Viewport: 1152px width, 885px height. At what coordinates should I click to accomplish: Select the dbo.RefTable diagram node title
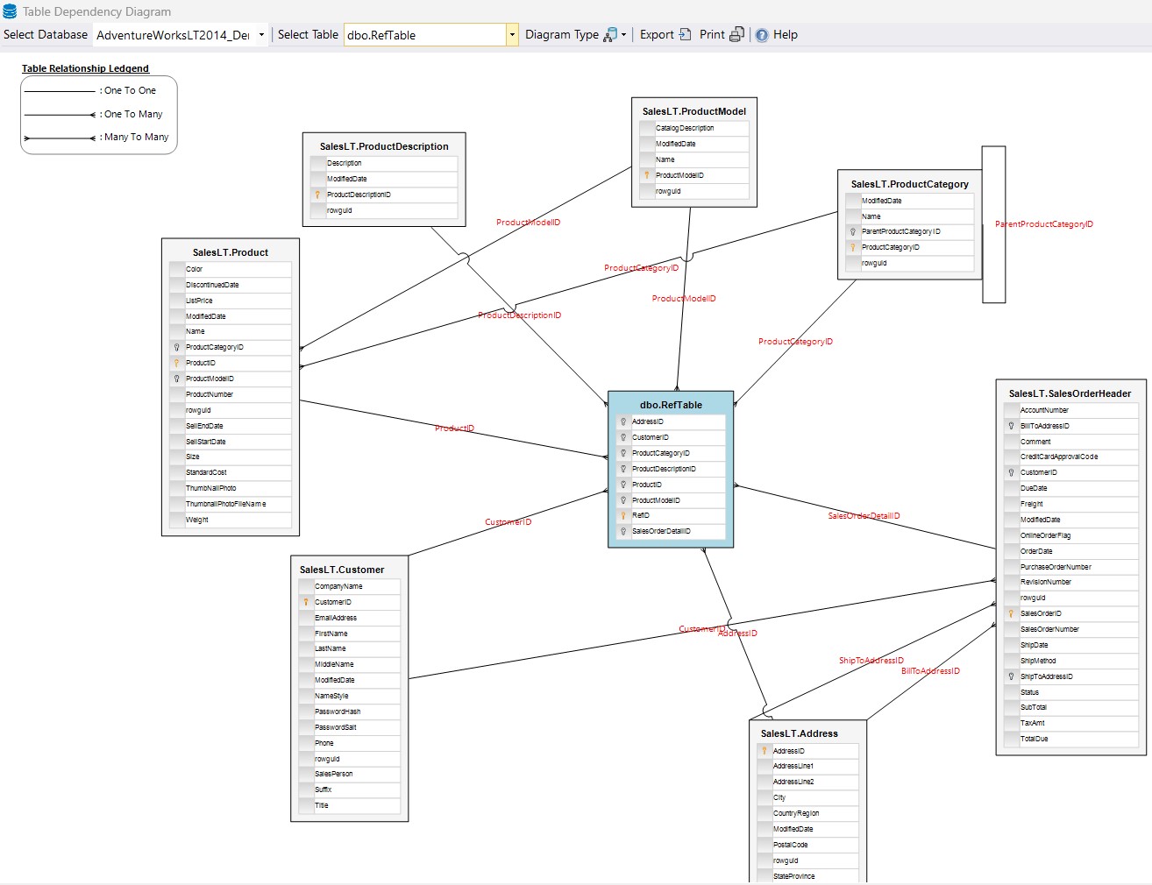tap(671, 405)
